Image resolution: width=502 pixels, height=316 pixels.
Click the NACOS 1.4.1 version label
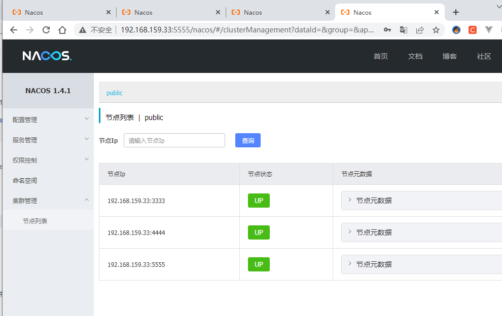[x=48, y=91]
